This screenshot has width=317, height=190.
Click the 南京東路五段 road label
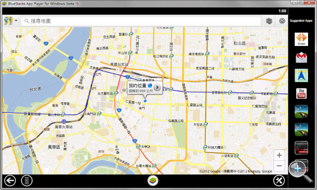(265, 57)
